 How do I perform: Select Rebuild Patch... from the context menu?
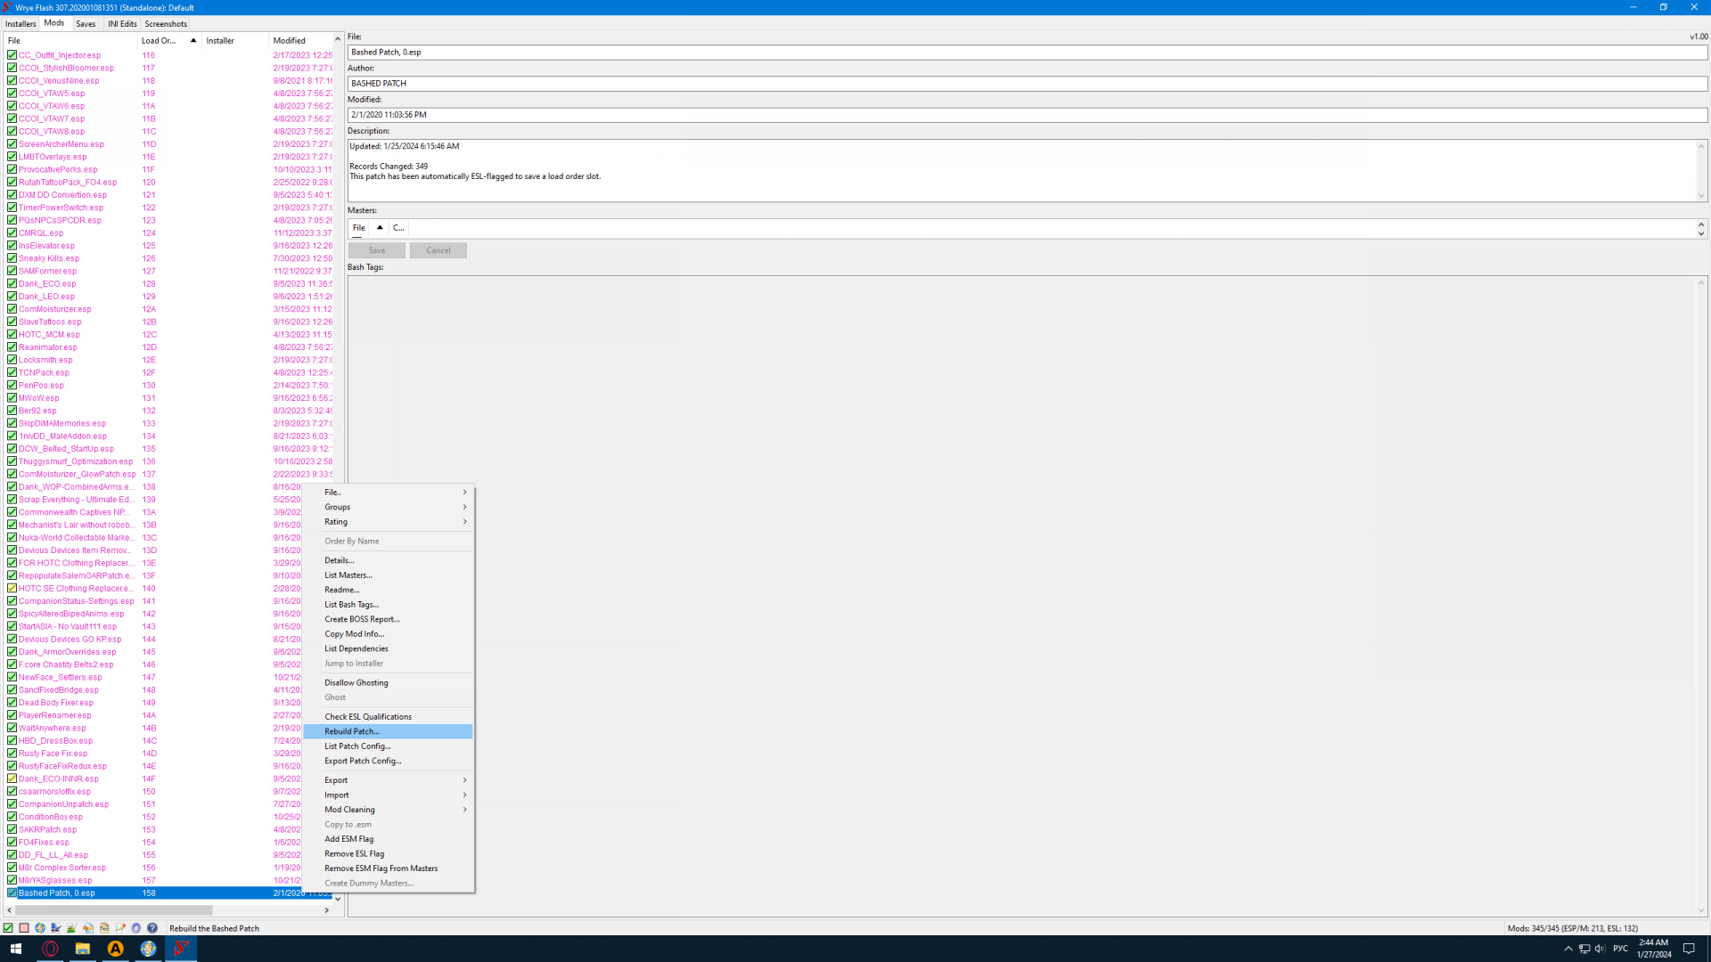coord(352,731)
